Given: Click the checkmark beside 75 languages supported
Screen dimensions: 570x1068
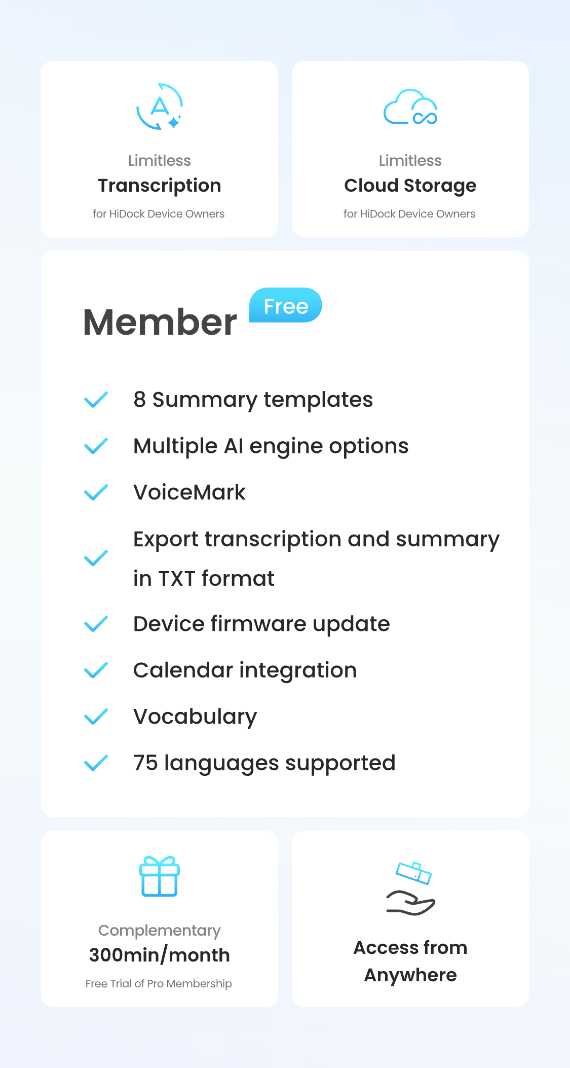Looking at the screenshot, I should click(96, 763).
